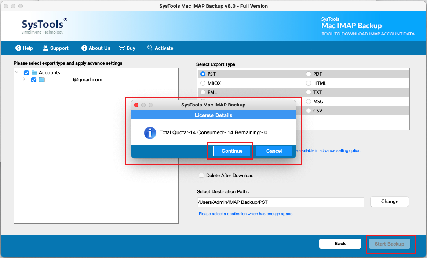Select MSG export type
The width and height of the screenshot is (427, 258).
[308, 101]
